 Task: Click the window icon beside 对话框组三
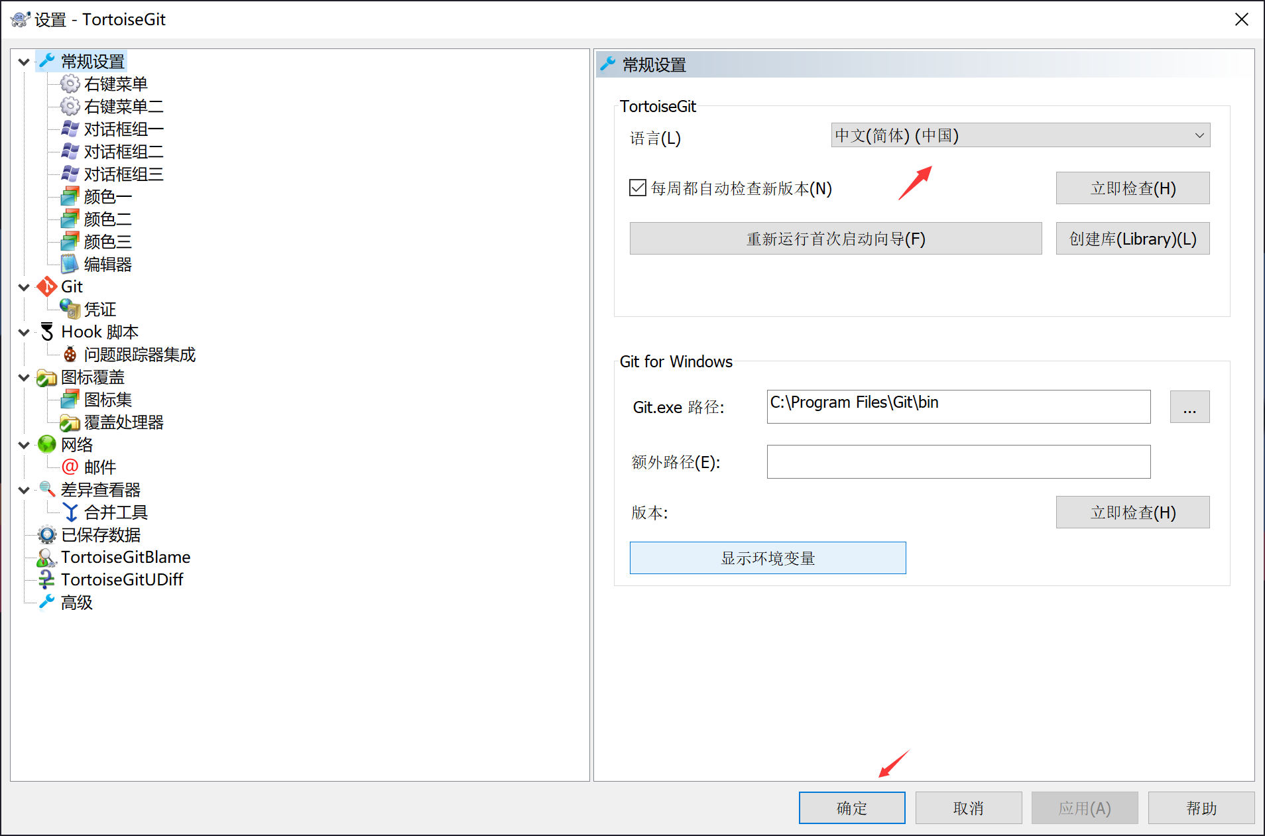tap(70, 174)
